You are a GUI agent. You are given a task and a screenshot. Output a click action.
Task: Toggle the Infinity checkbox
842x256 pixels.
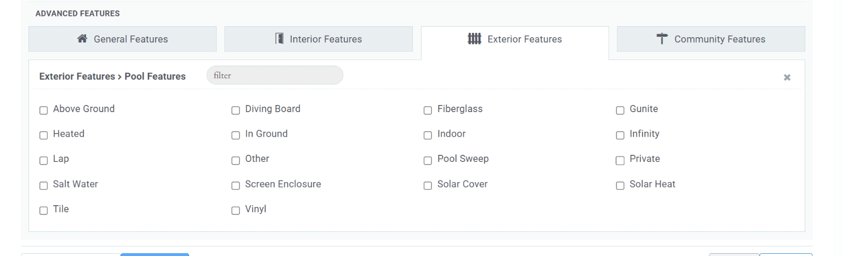click(620, 135)
